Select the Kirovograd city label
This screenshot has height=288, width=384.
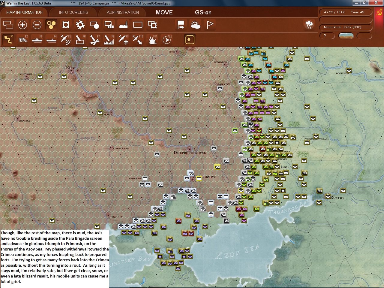click(x=121, y=148)
